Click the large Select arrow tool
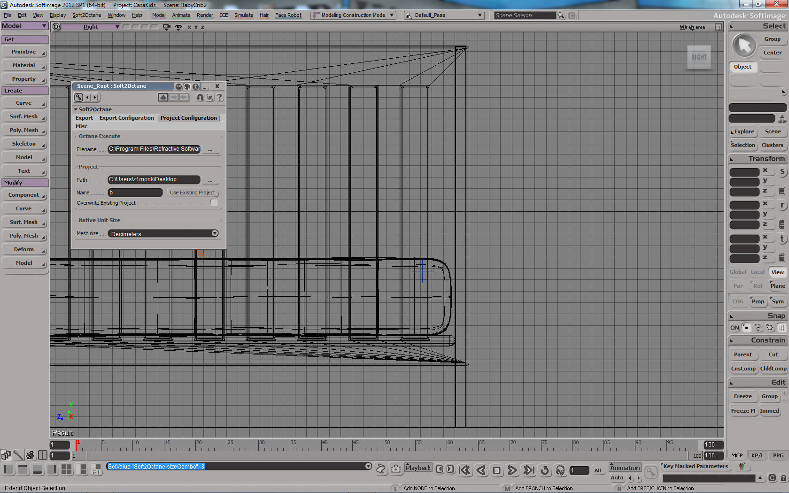Screen dimensions: 789x493 point(744,46)
